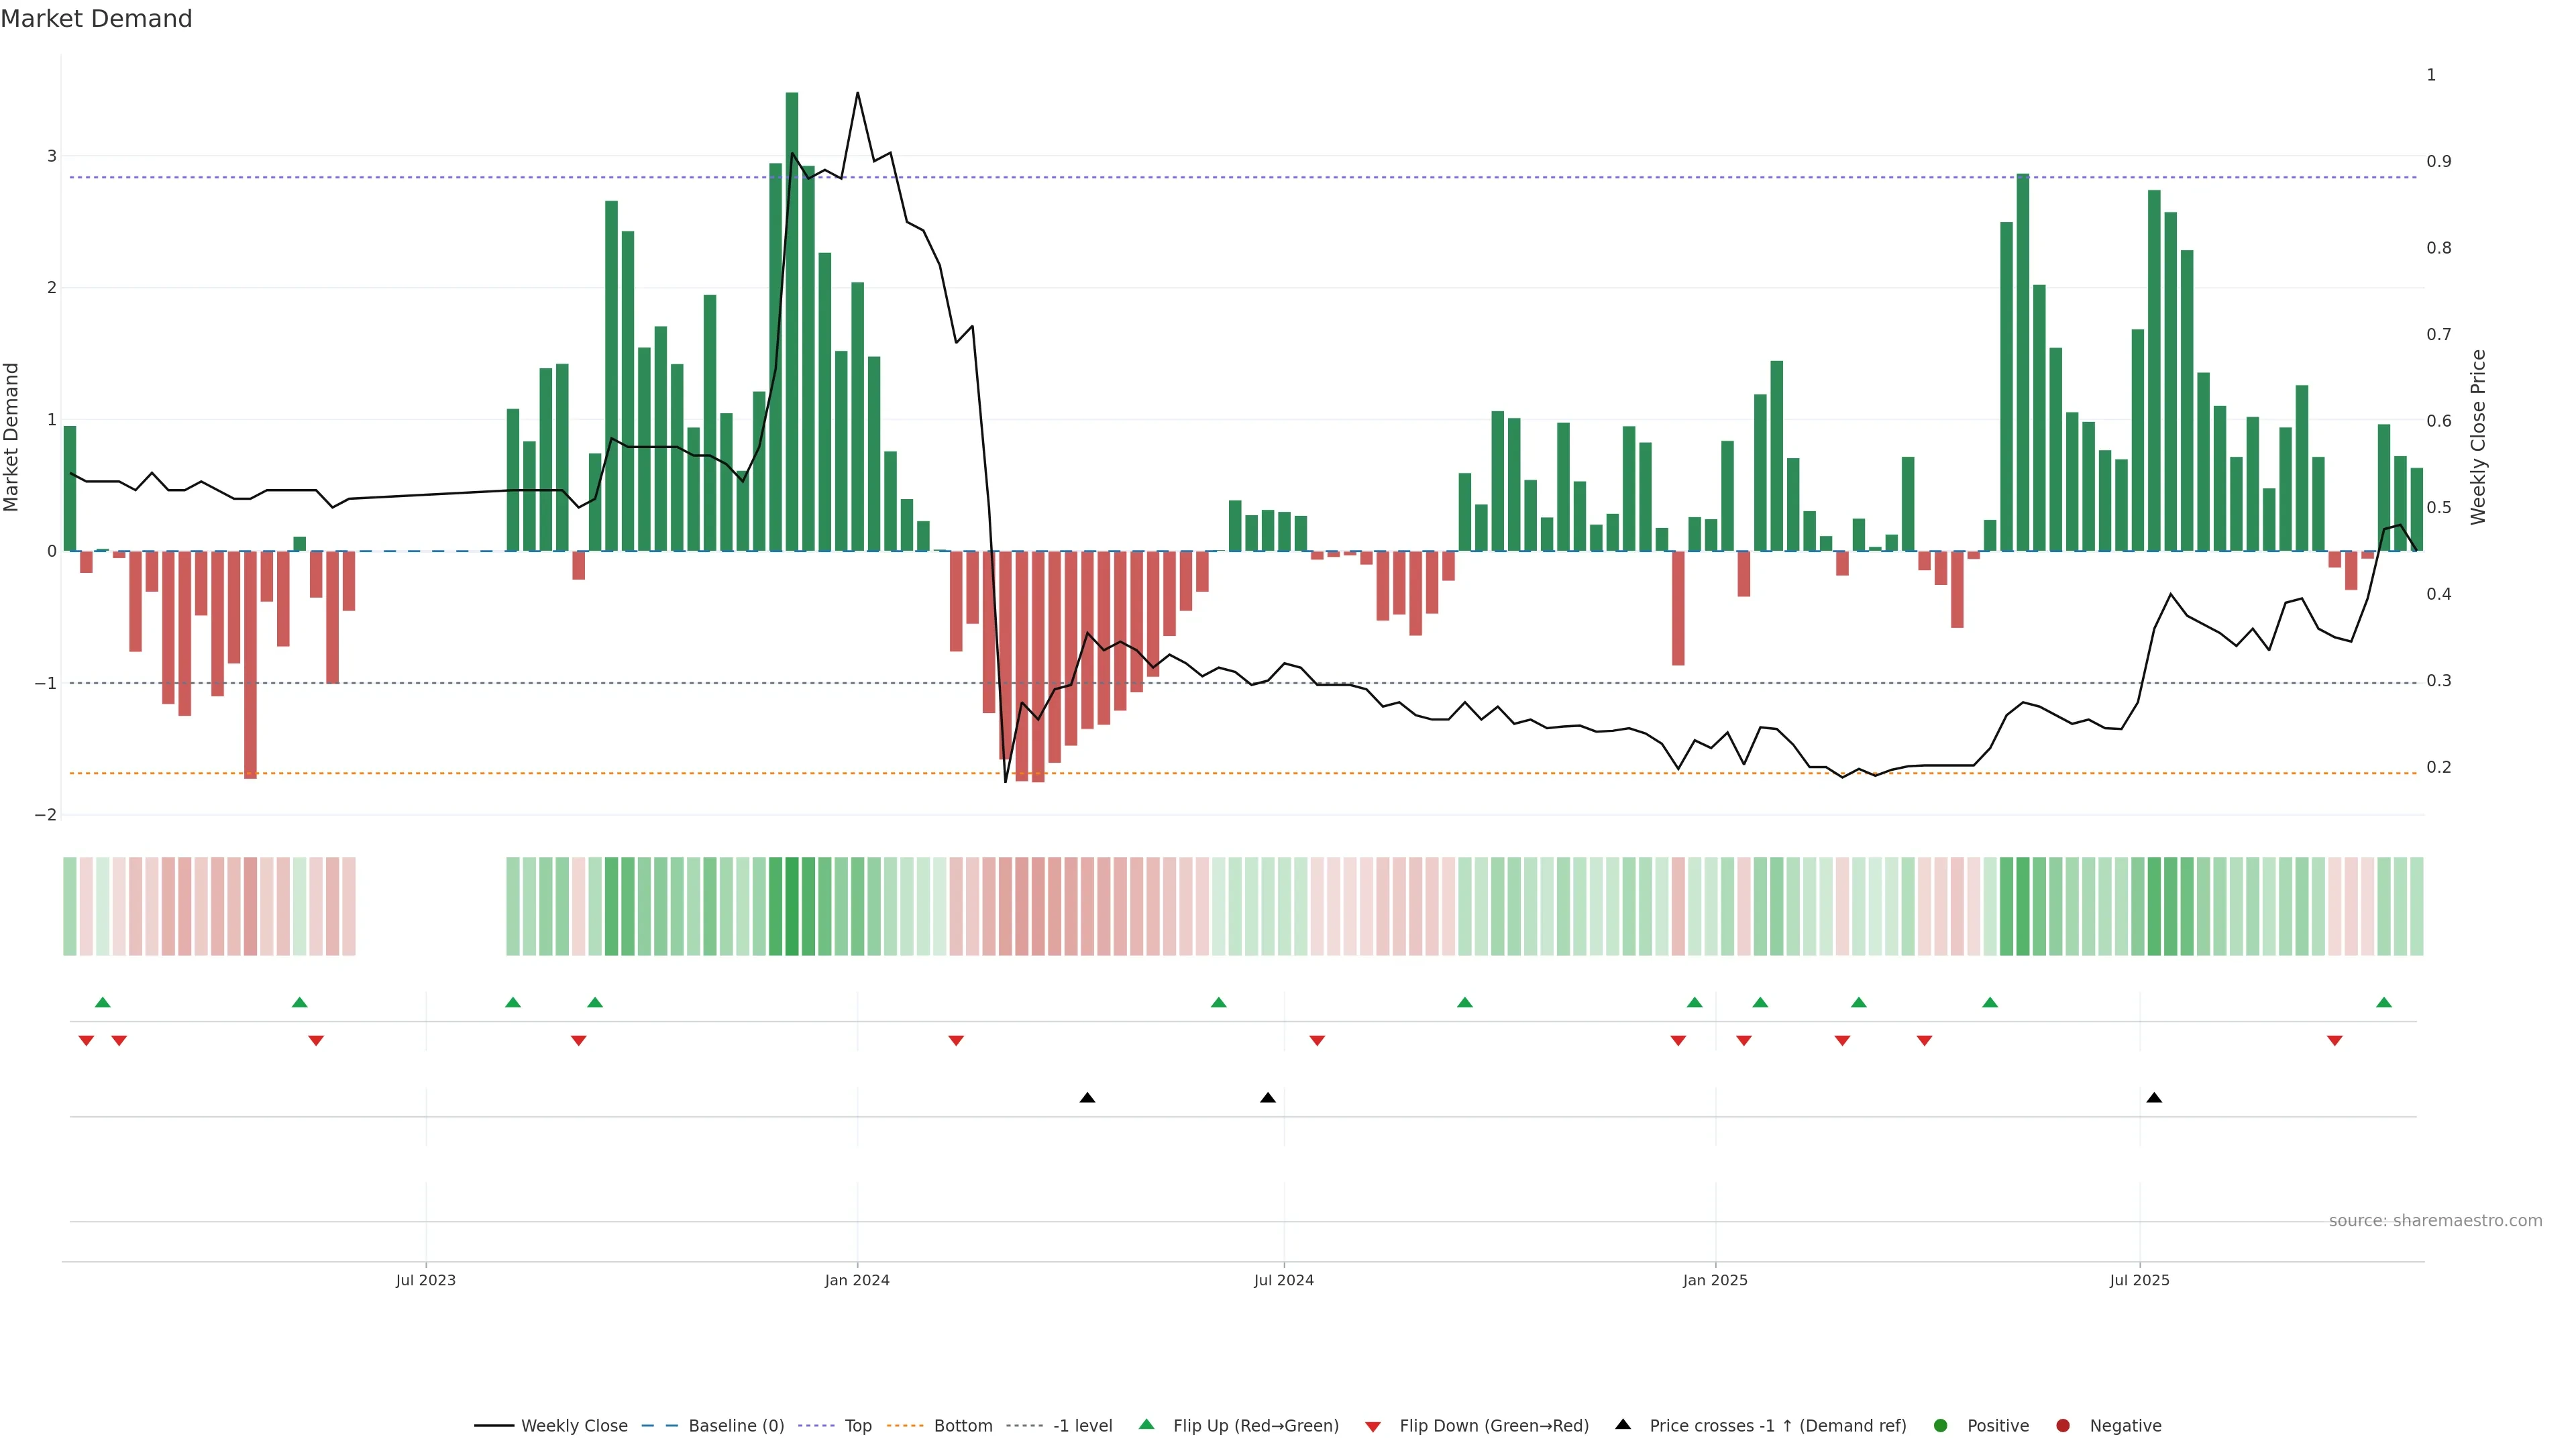Screen dimensions: 2576x1449
Task: Click the Negative red circle legend icon
Action: coord(2063,1426)
